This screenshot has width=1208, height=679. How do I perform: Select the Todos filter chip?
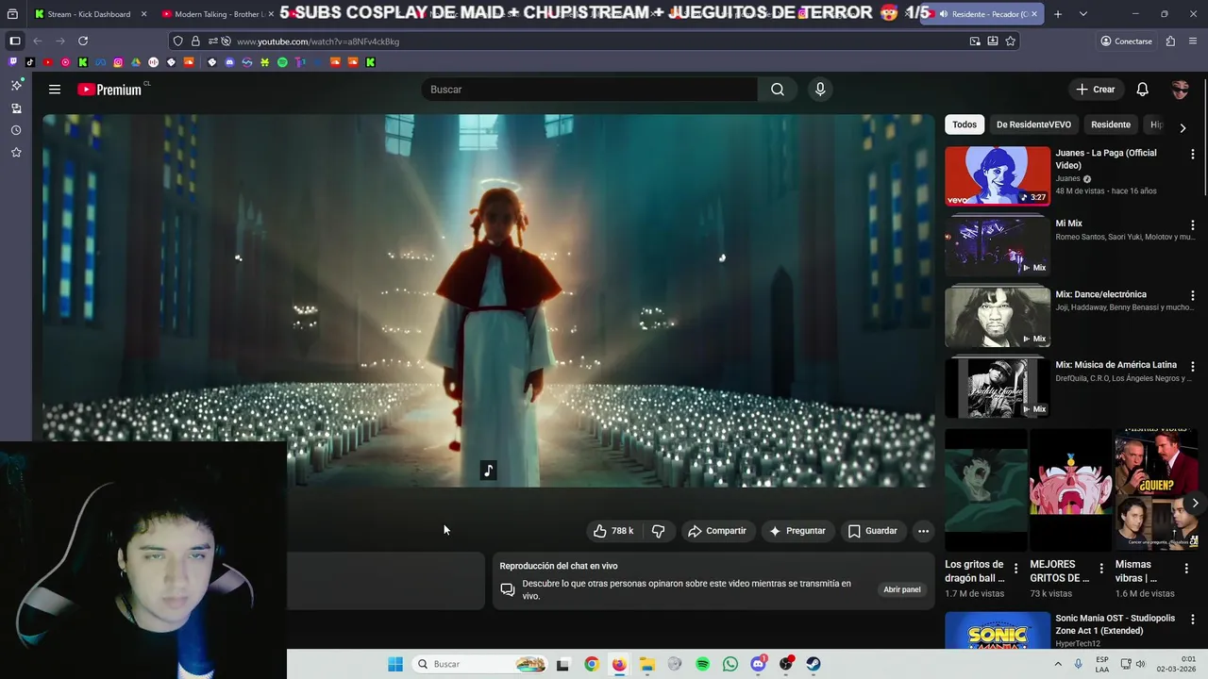965,124
